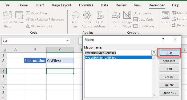The image size is (187, 100).
Task: Click the macro list scroll up arrow
Action: [154, 58]
